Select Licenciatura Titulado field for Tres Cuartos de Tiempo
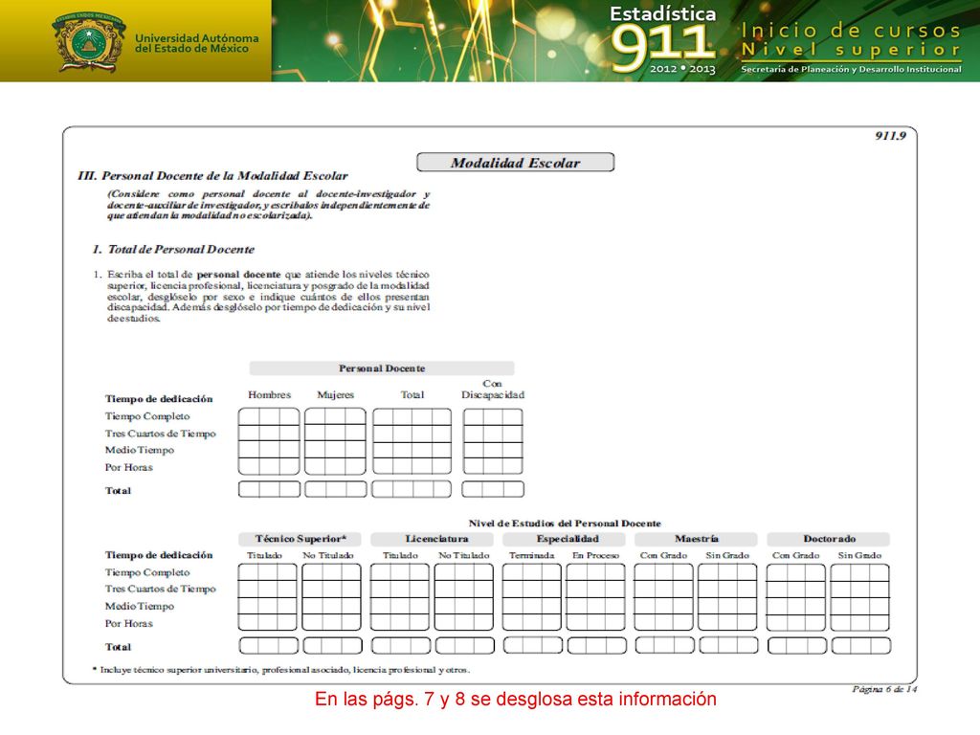Viewport: 980px width, 735px height. coord(400,589)
